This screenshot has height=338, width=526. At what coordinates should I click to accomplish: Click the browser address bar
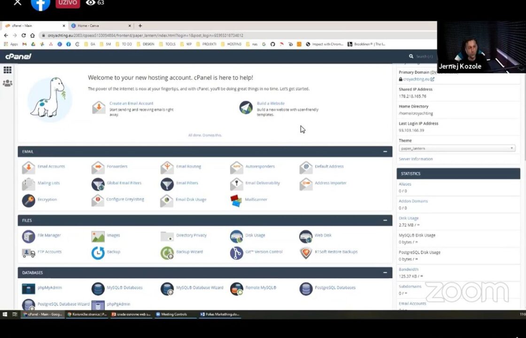pos(235,35)
